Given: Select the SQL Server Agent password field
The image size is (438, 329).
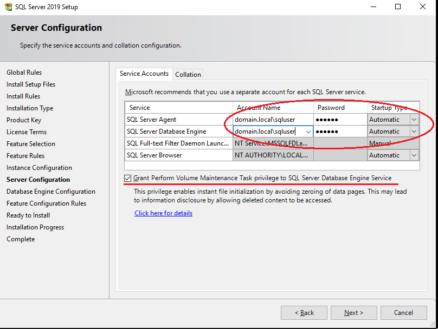Looking at the screenshot, I should [339, 119].
